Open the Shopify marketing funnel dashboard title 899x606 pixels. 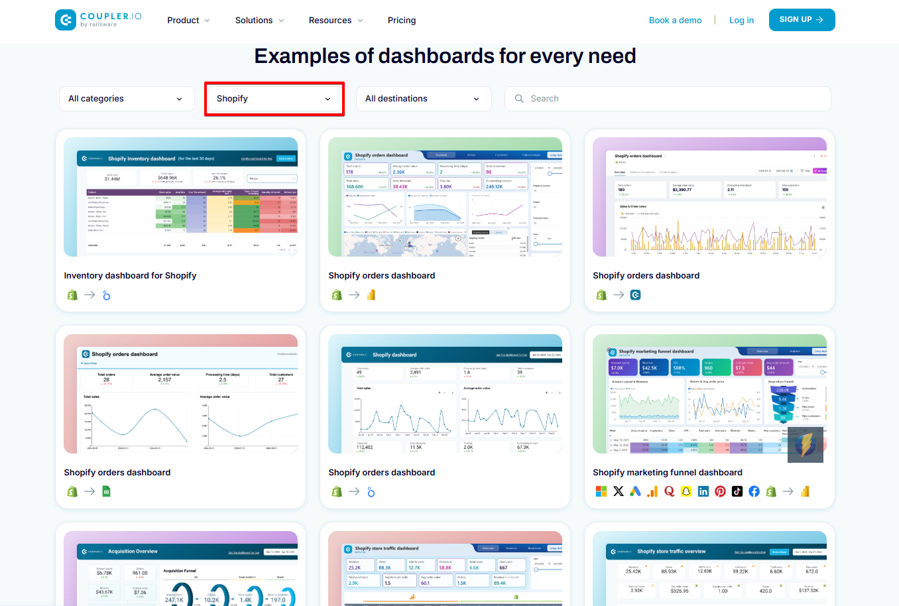pyautogui.click(x=668, y=473)
